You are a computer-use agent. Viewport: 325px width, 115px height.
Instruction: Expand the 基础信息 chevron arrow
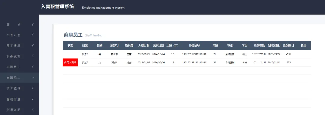coord(33,99)
